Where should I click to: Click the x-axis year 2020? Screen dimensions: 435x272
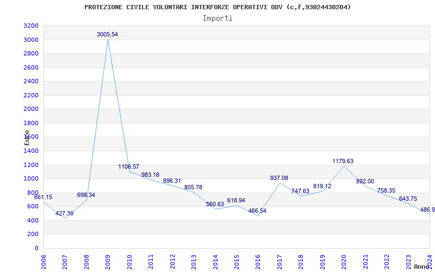click(344, 262)
